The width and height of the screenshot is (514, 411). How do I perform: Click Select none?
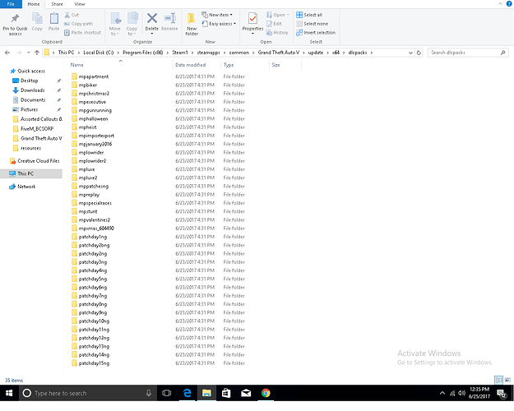tap(312, 24)
